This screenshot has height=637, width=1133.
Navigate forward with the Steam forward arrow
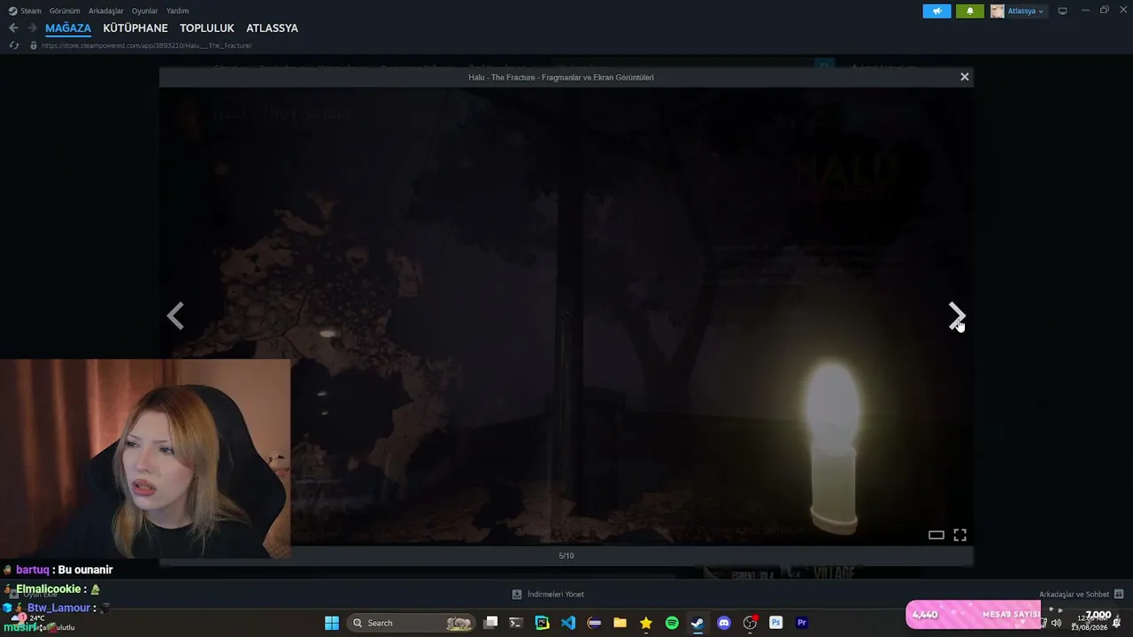(32, 28)
